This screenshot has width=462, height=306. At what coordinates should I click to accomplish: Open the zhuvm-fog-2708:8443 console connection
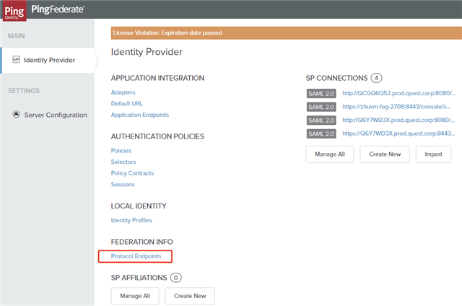pos(396,107)
